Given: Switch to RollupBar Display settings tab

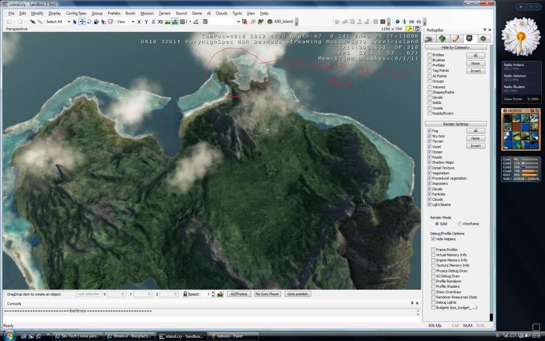Looking at the screenshot, I should click(469, 38).
